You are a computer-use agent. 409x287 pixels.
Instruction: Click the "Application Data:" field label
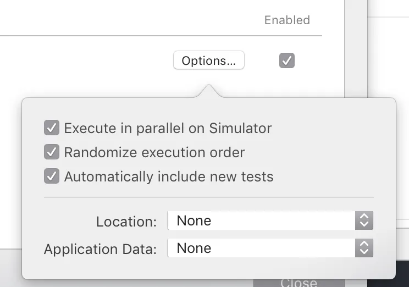[100, 249]
